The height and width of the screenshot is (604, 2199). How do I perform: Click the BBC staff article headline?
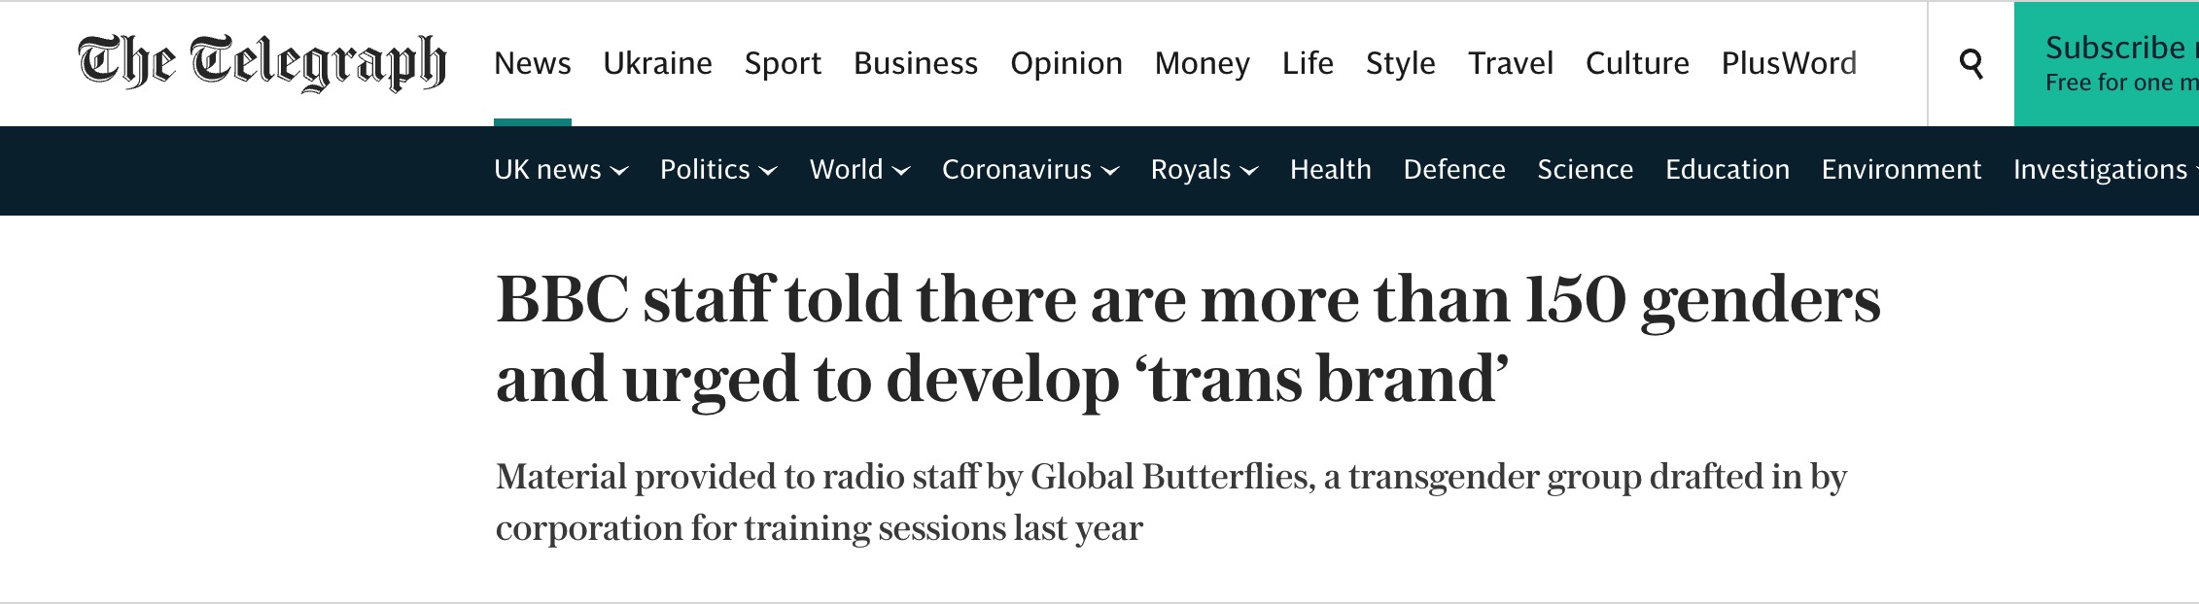[1188, 339]
